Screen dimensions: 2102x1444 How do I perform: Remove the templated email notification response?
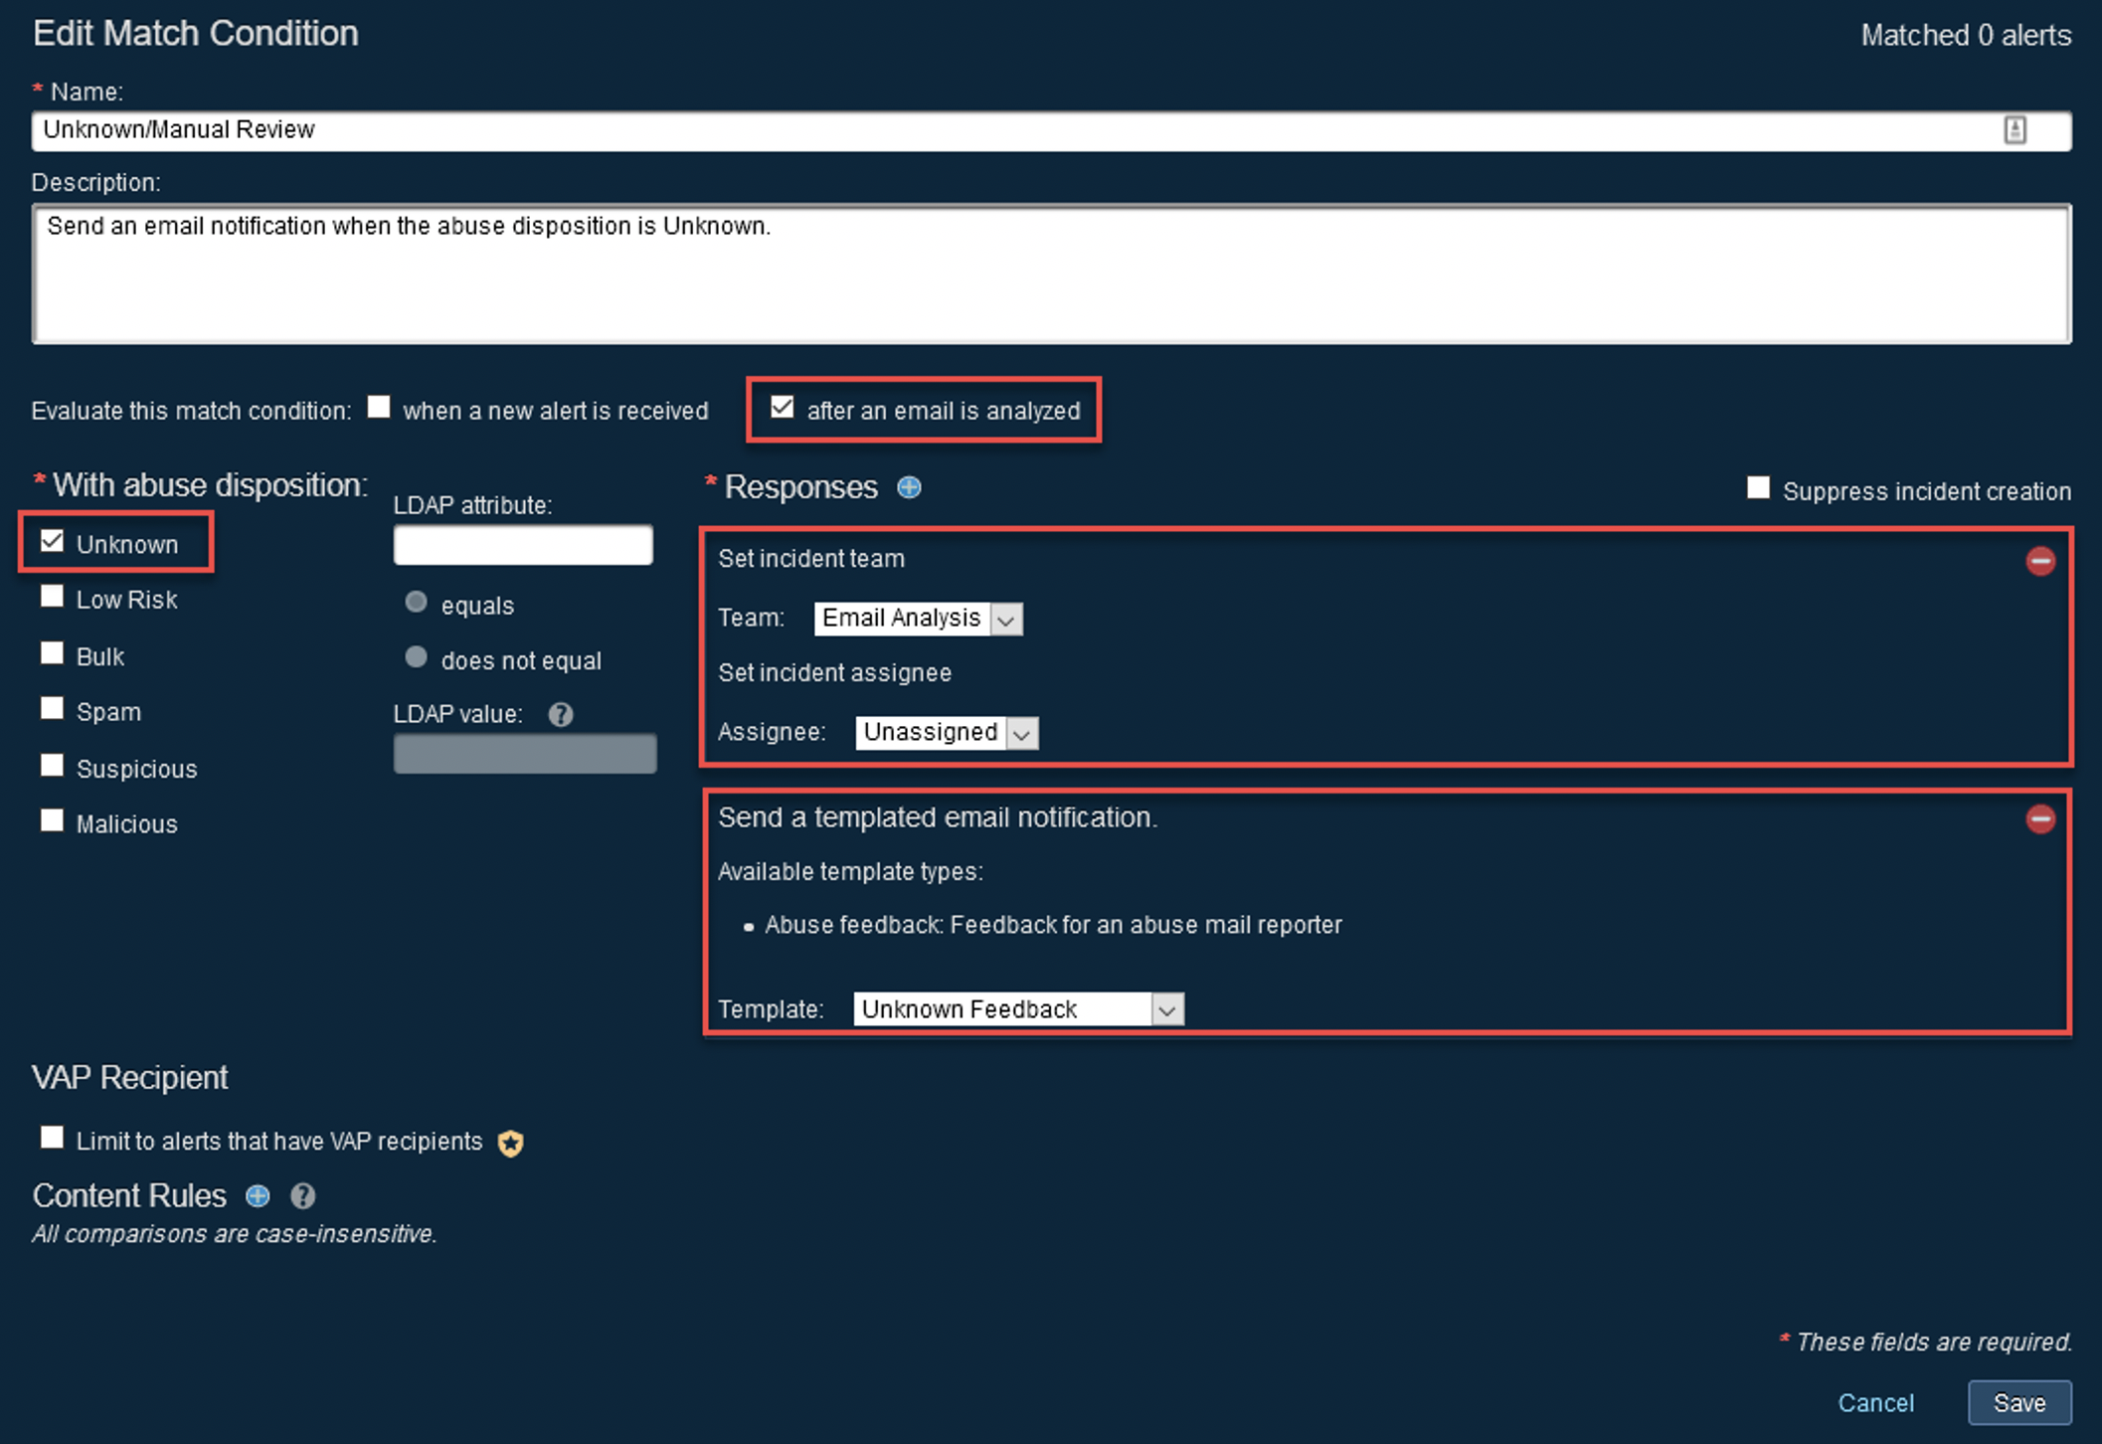pyautogui.click(x=2039, y=818)
